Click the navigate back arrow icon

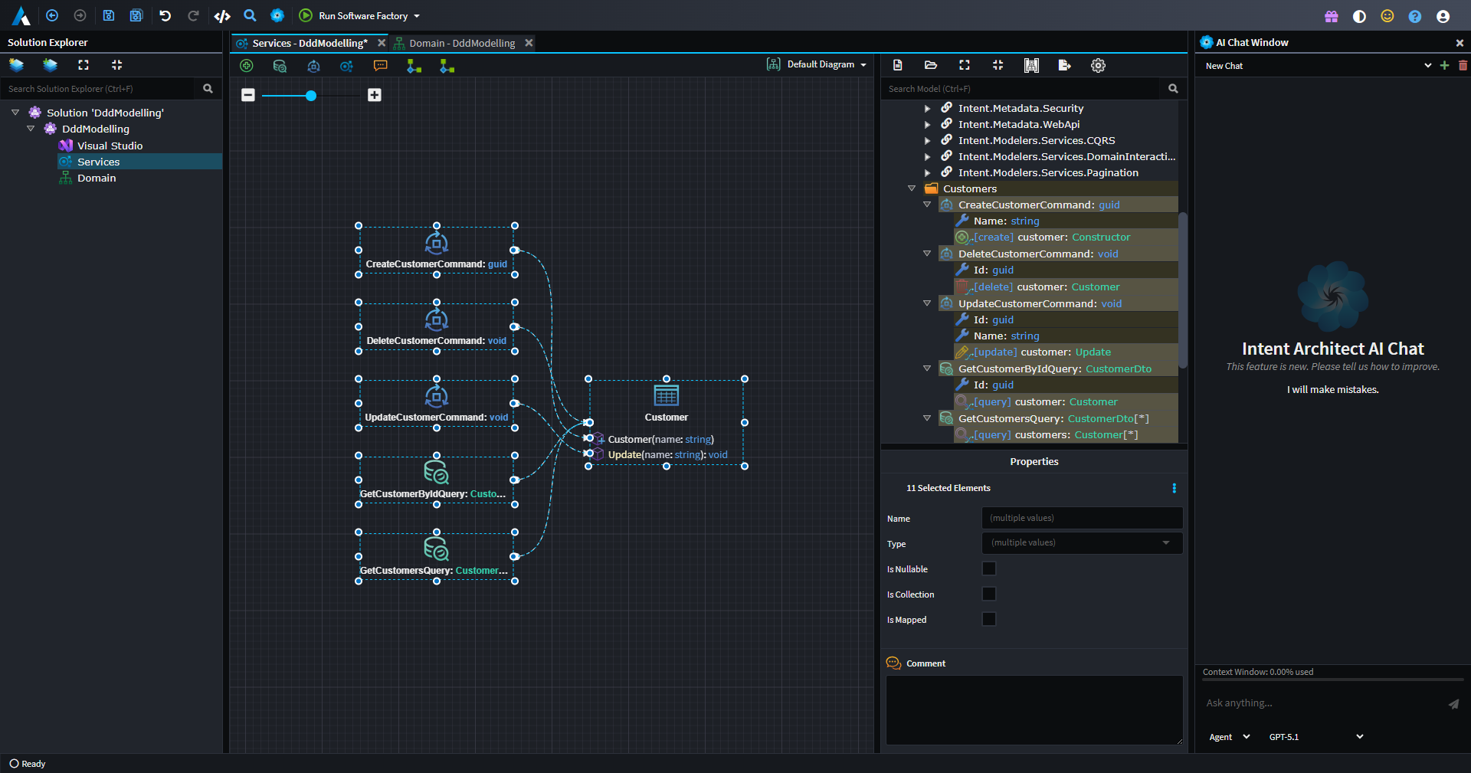52,15
